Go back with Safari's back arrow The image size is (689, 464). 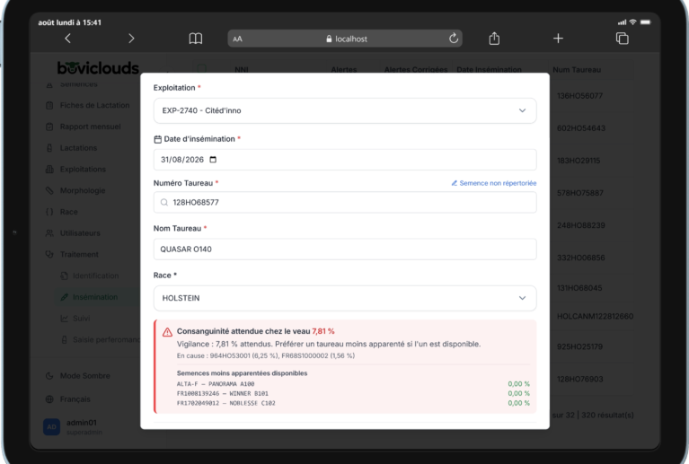pyautogui.click(x=67, y=39)
